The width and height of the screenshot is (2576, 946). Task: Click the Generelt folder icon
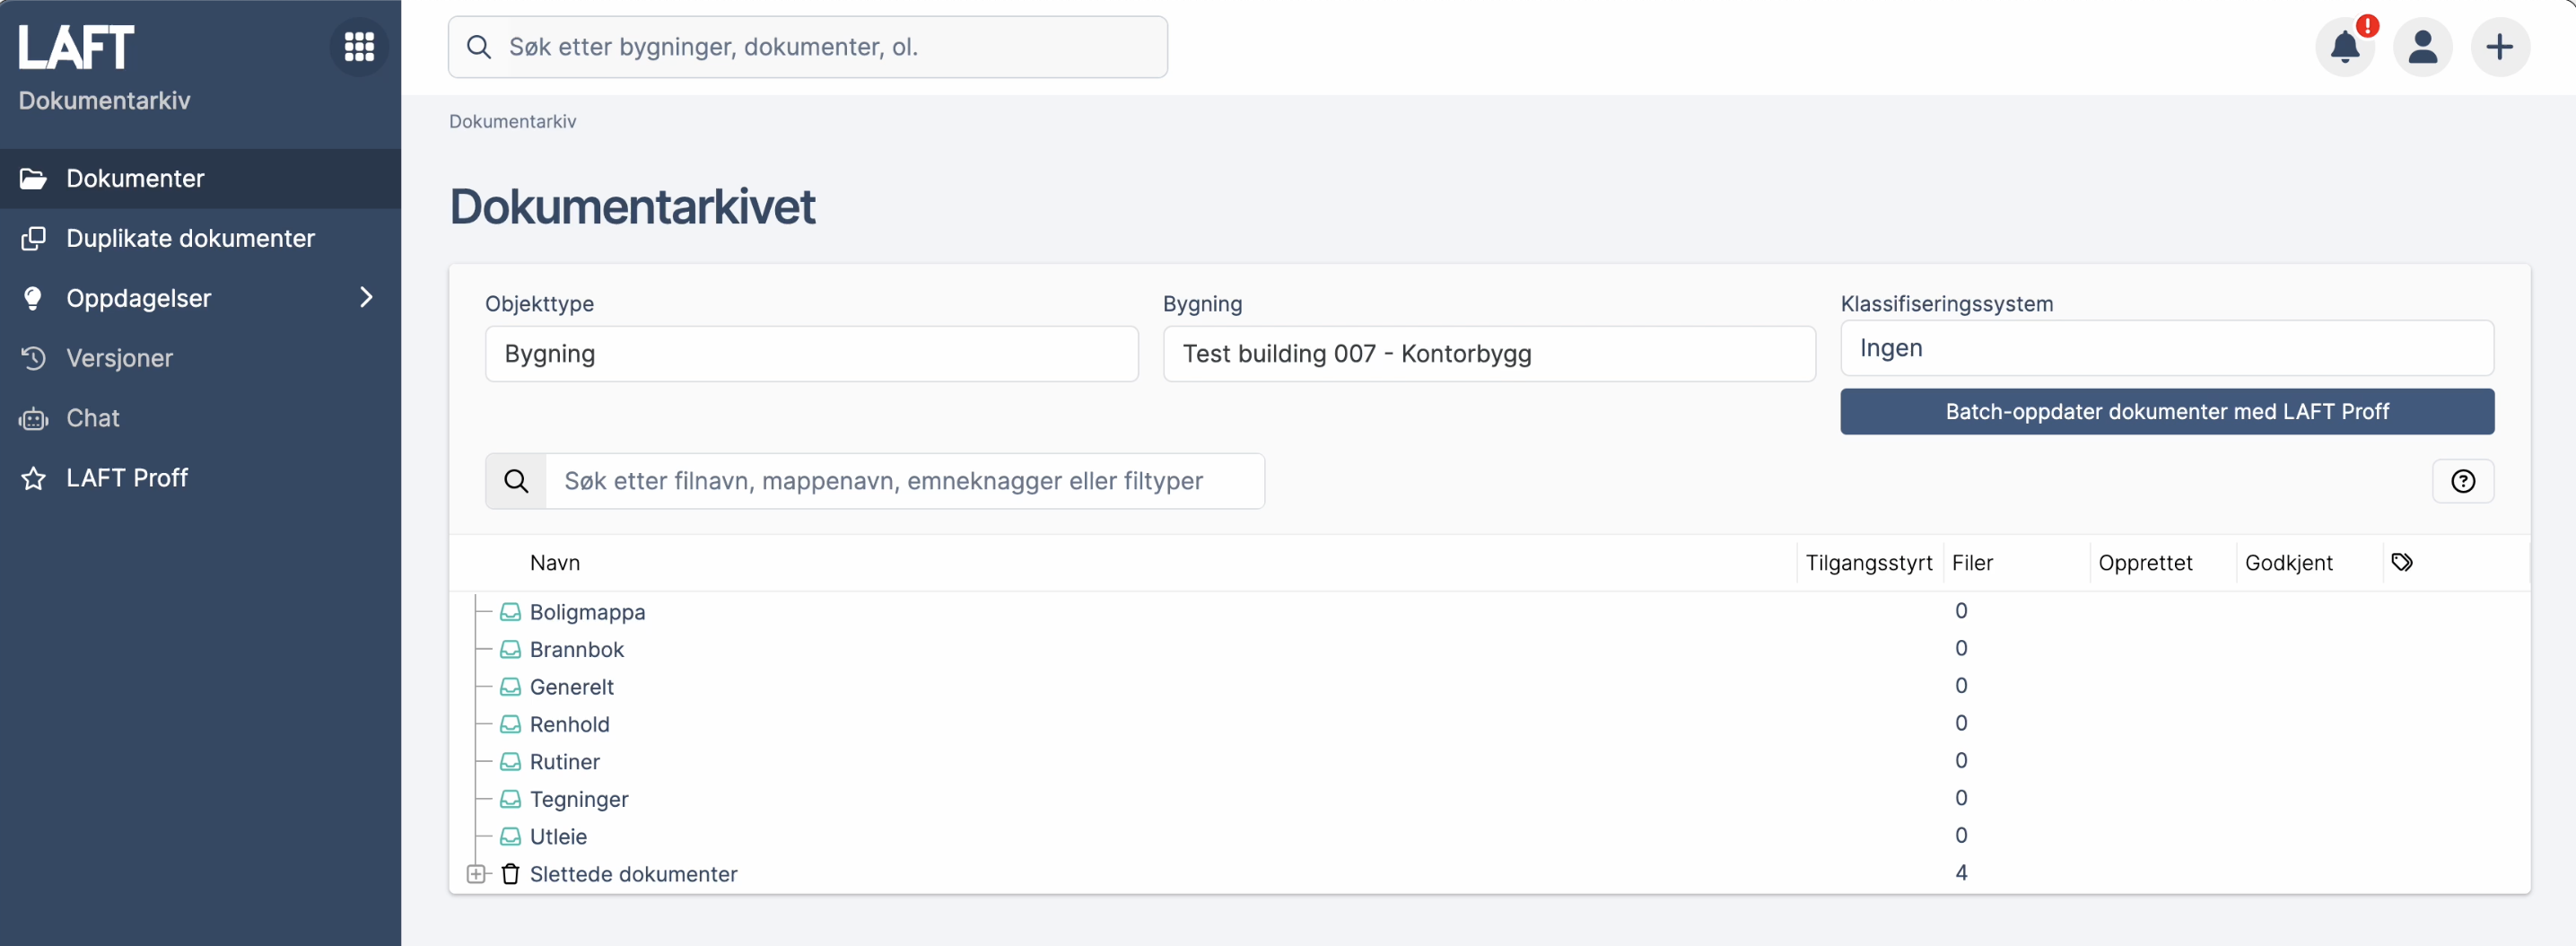pyautogui.click(x=510, y=687)
